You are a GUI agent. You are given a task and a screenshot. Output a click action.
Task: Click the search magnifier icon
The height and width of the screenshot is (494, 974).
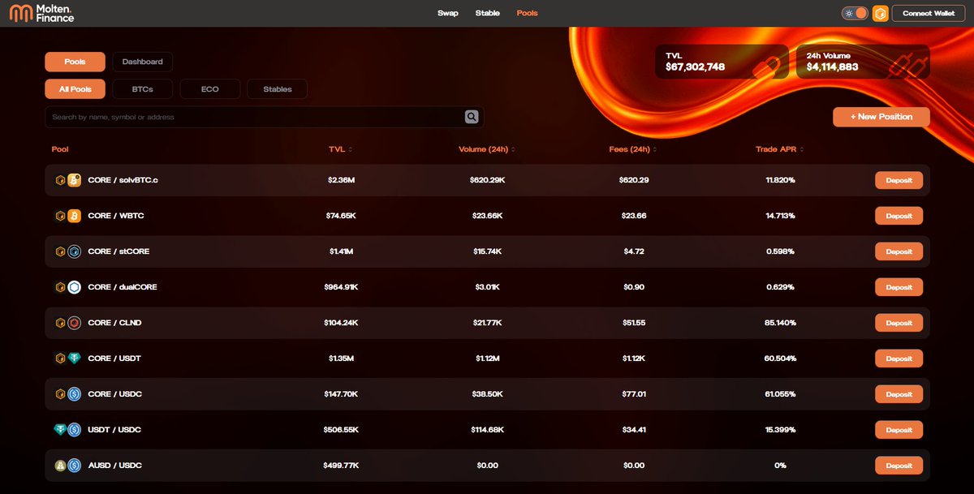tap(472, 117)
